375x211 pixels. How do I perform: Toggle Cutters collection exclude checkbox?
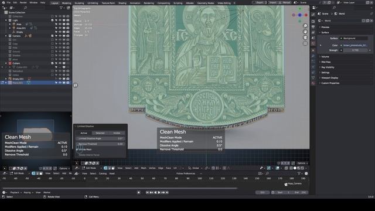point(52,63)
